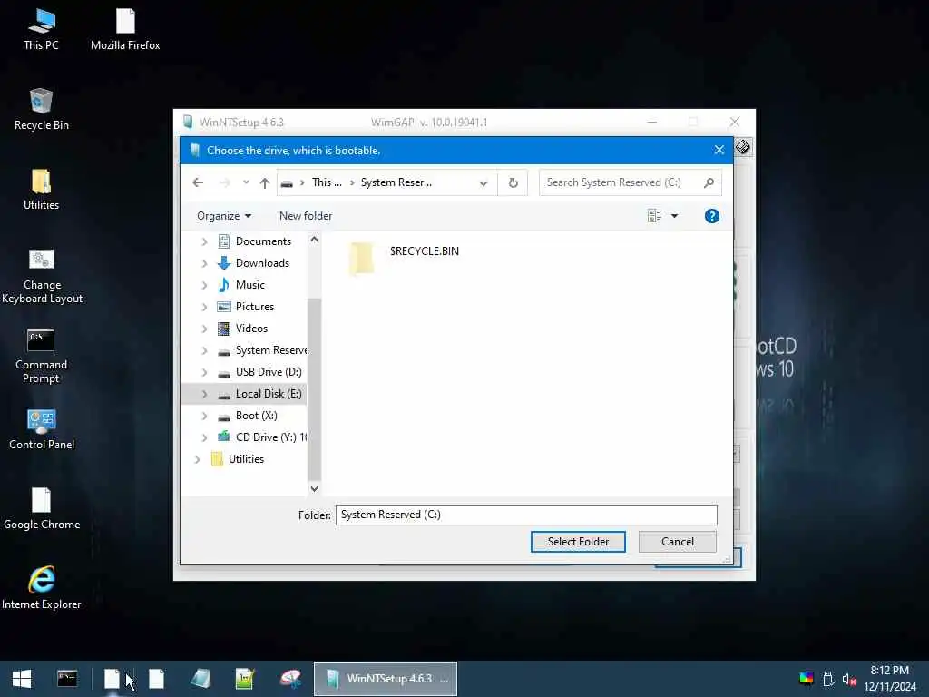Click New folder in the dialog toolbar
The height and width of the screenshot is (697, 929).
tap(306, 216)
